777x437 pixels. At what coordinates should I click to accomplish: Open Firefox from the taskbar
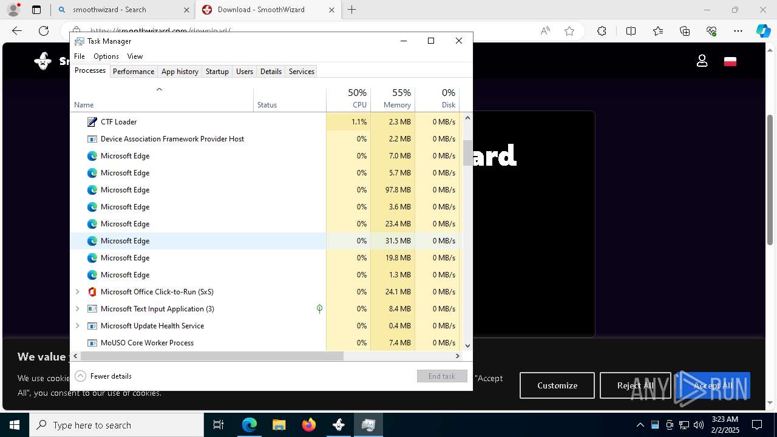coord(309,425)
